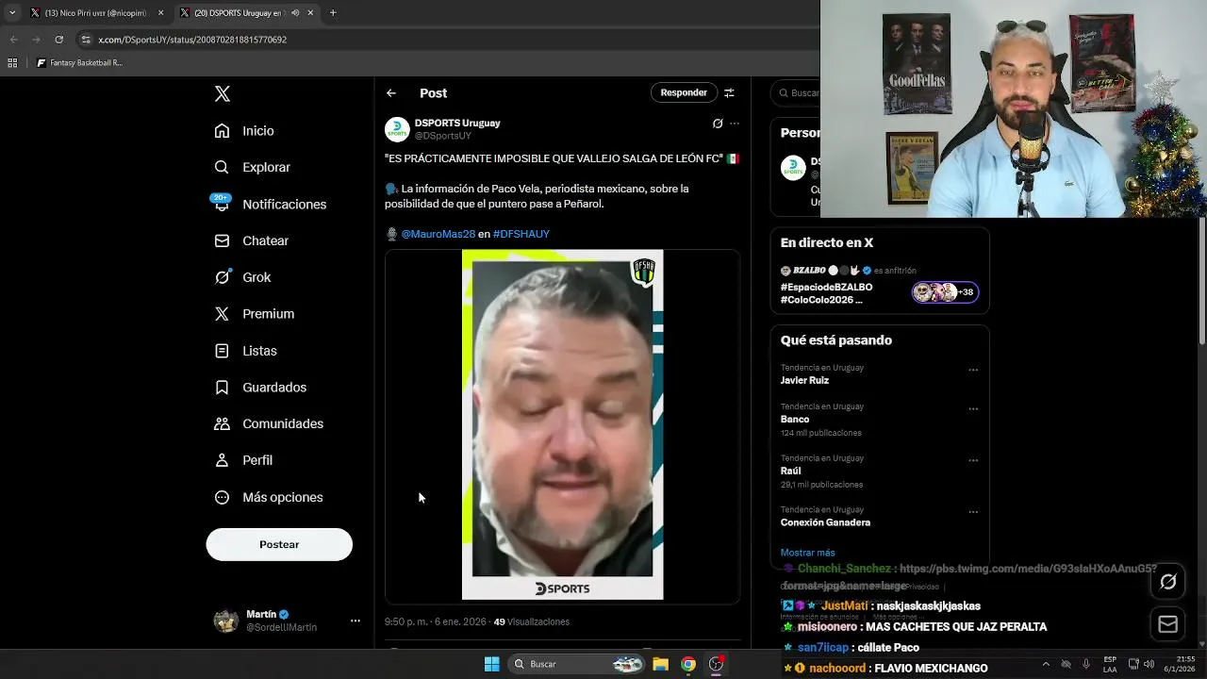This screenshot has width=1207, height=679.
Task: Open floating messages envelope button
Action: pos(1168,624)
